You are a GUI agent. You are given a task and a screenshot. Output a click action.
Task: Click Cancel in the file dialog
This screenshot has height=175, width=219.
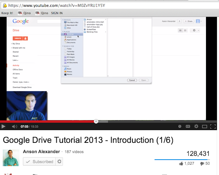[x=132, y=80]
